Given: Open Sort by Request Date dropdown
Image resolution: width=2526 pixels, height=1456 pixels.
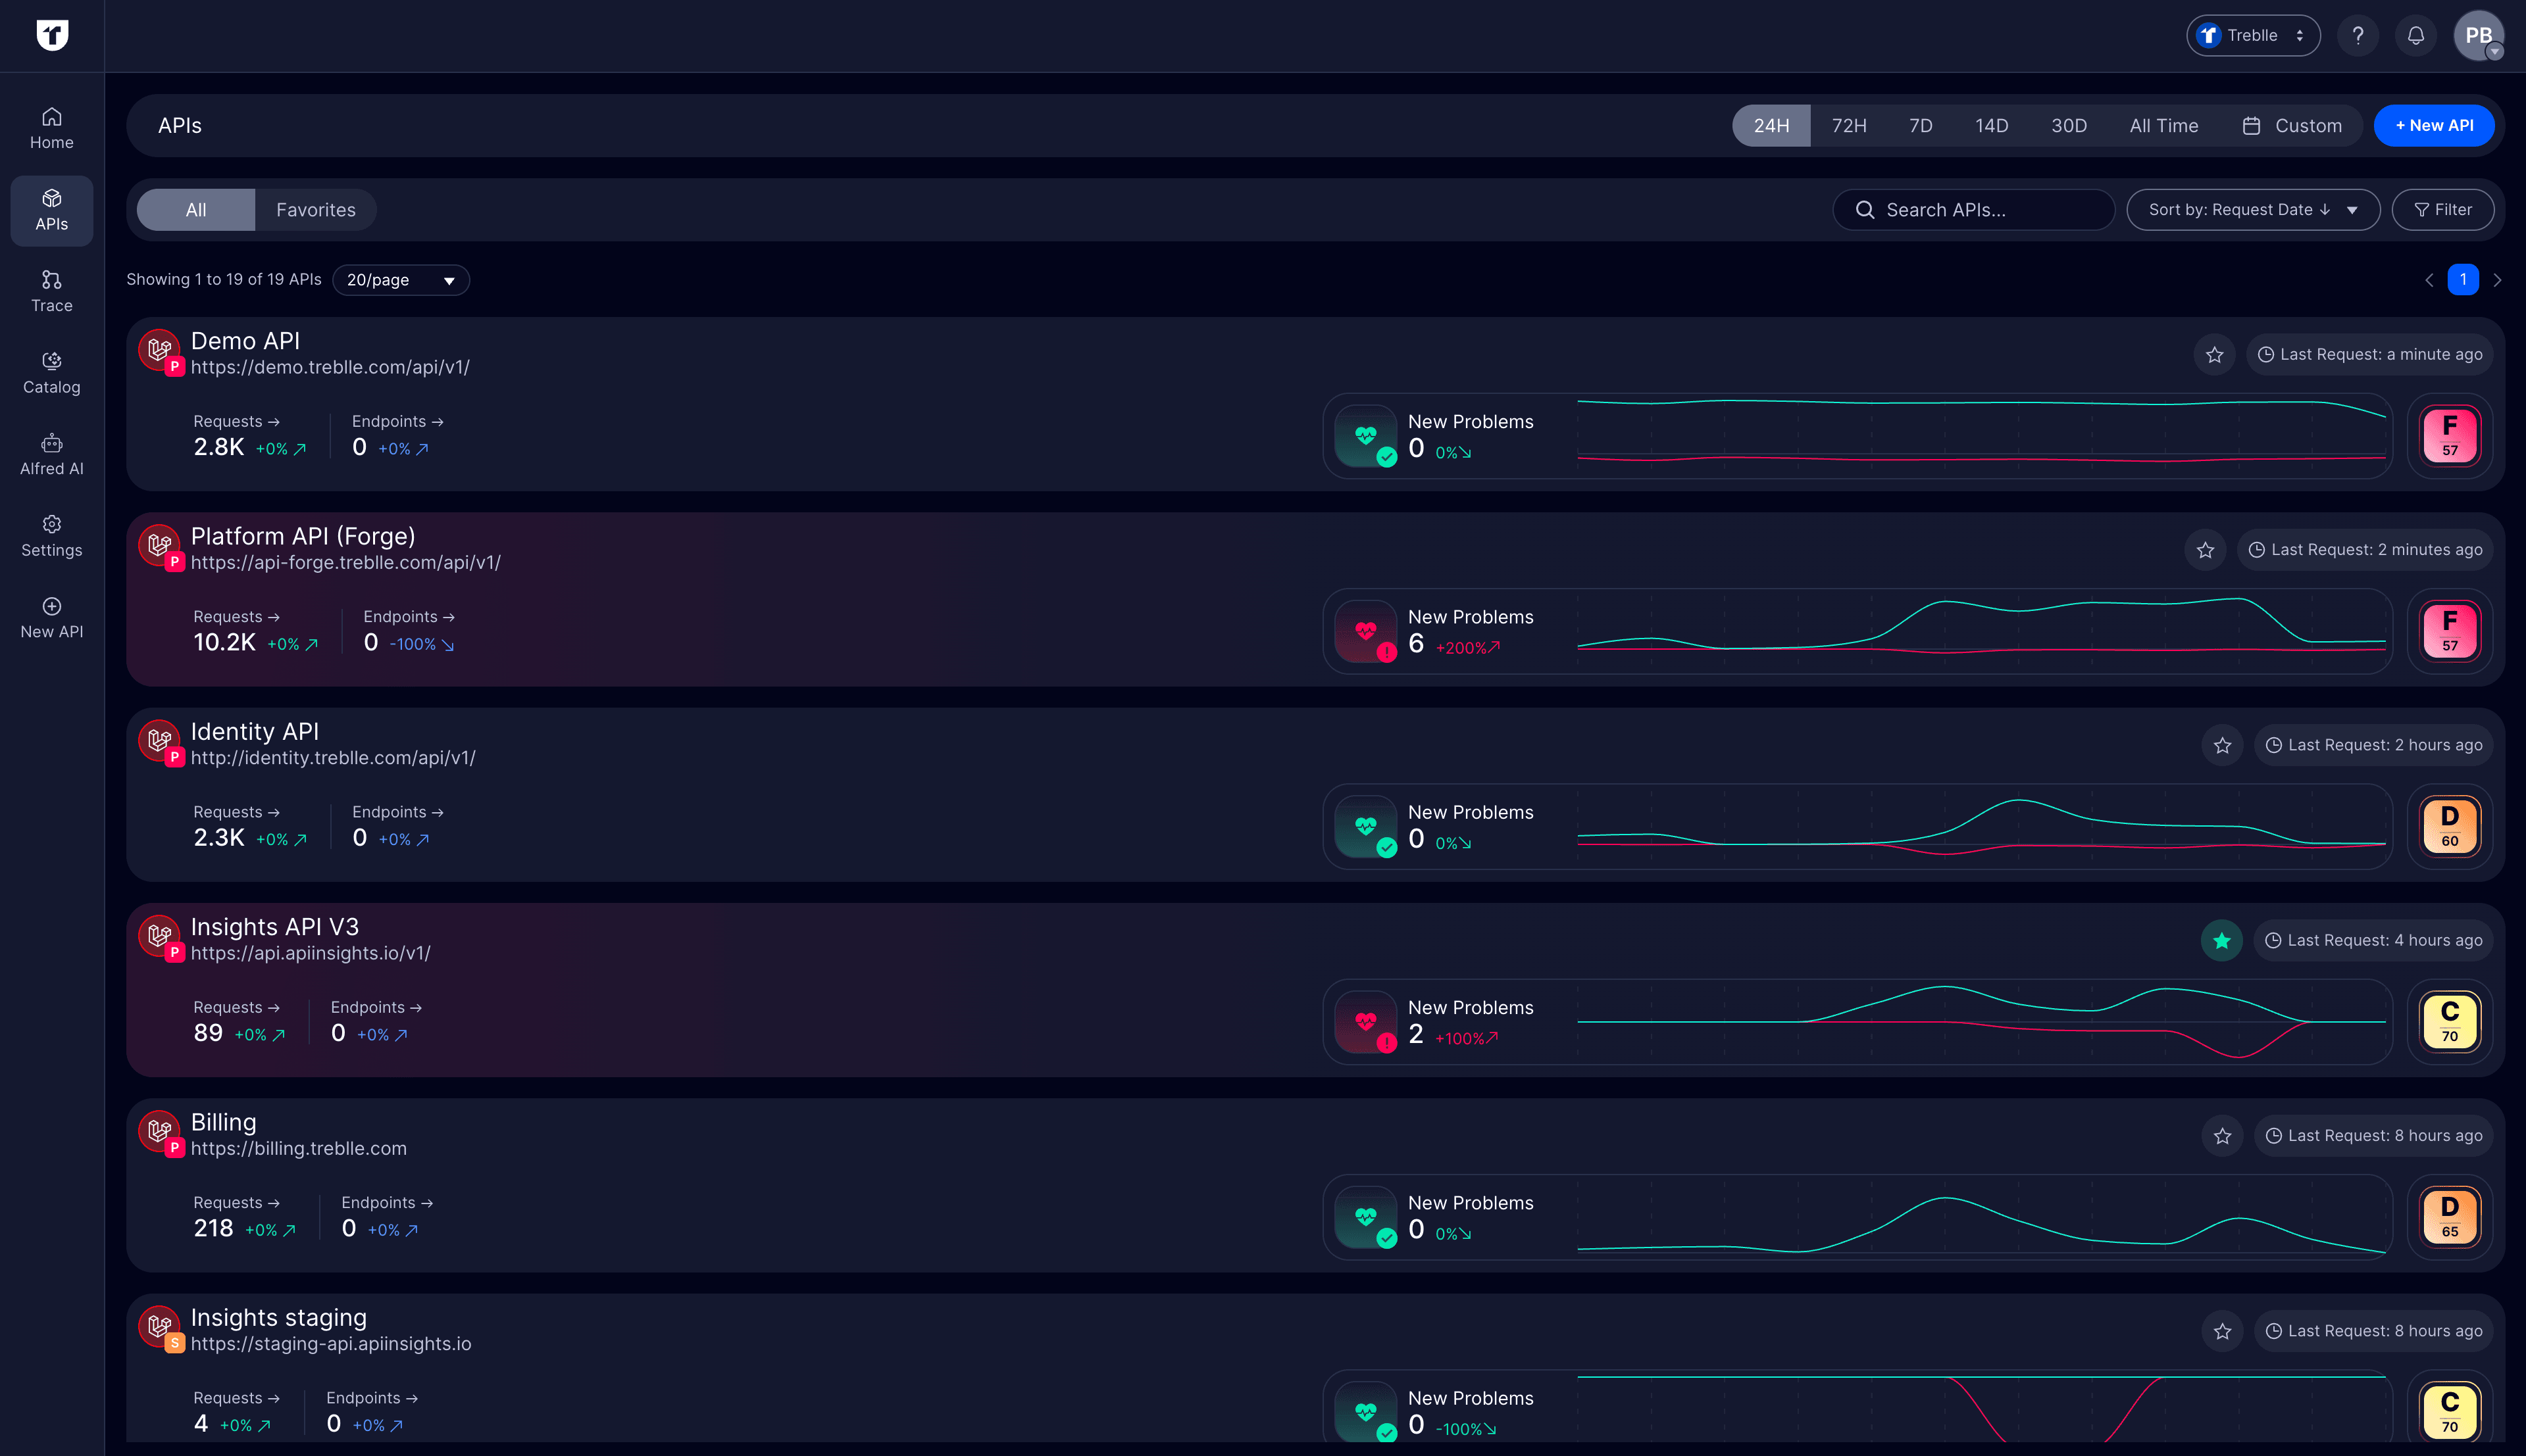Looking at the screenshot, I should [2252, 210].
